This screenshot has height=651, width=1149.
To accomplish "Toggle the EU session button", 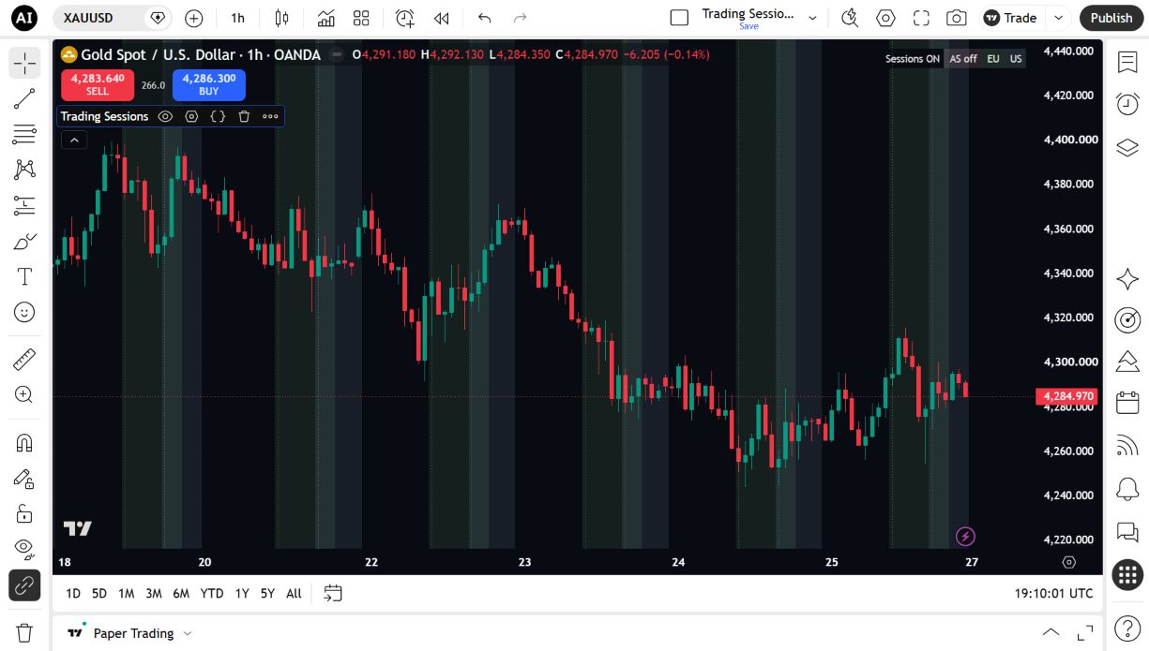I will point(993,58).
